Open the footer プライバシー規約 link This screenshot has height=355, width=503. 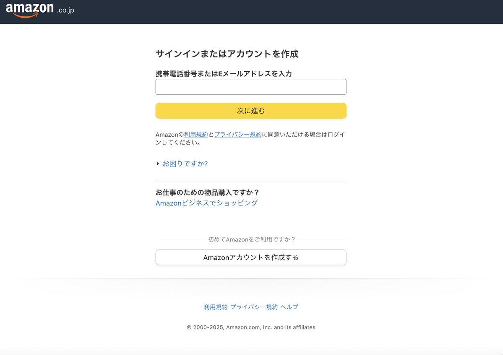pos(254,307)
